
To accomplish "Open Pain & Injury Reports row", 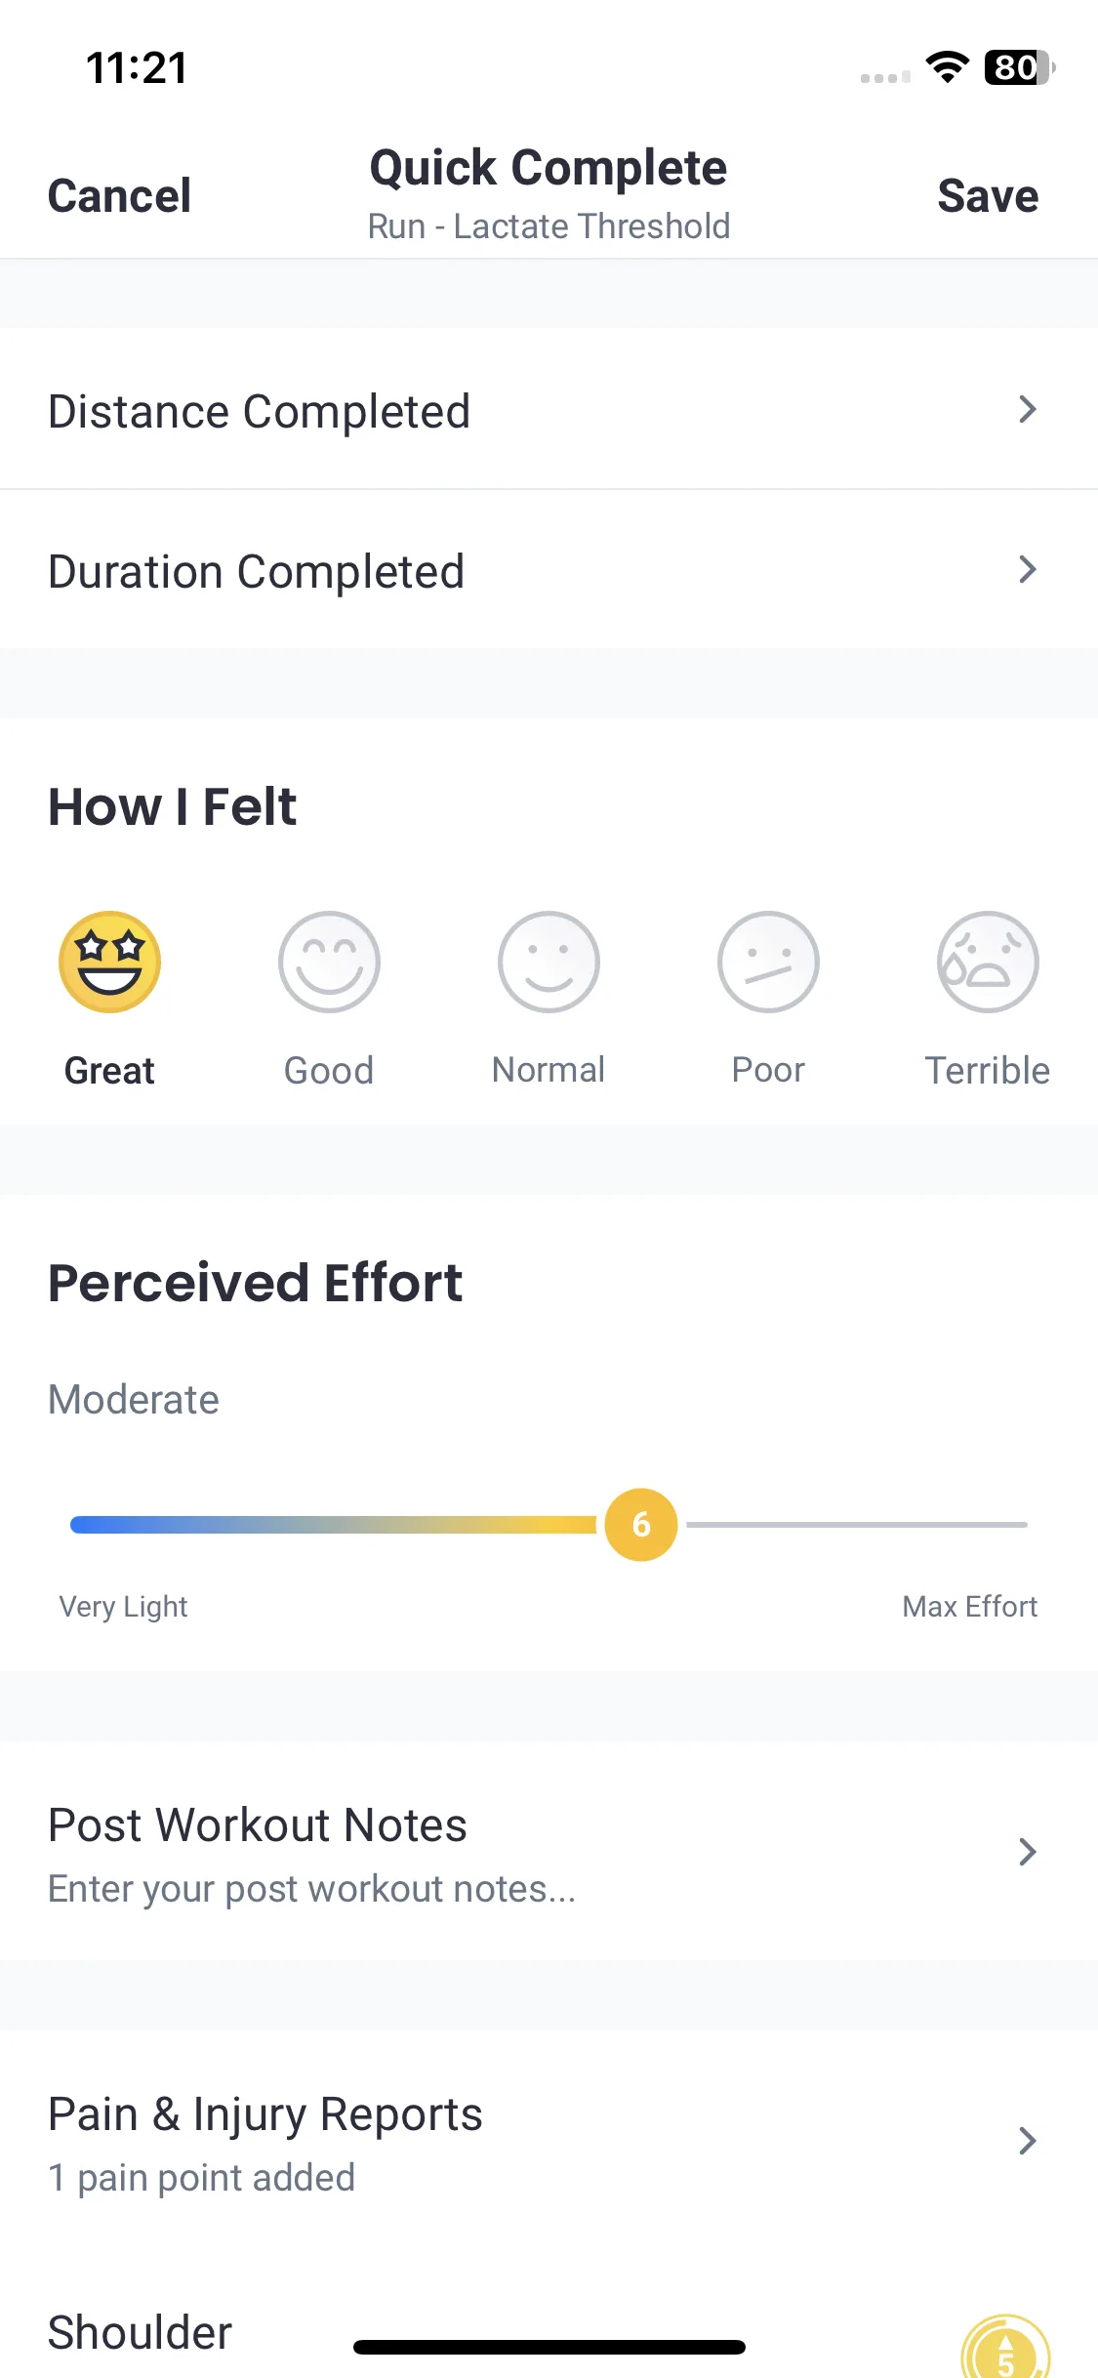I will pos(549,2143).
